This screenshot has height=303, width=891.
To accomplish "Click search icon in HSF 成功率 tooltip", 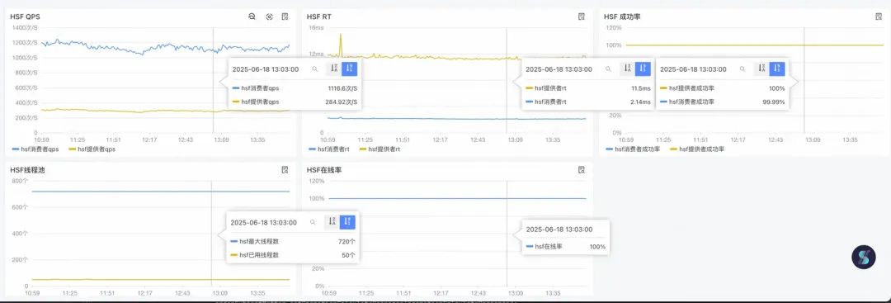I will [742, 69].
